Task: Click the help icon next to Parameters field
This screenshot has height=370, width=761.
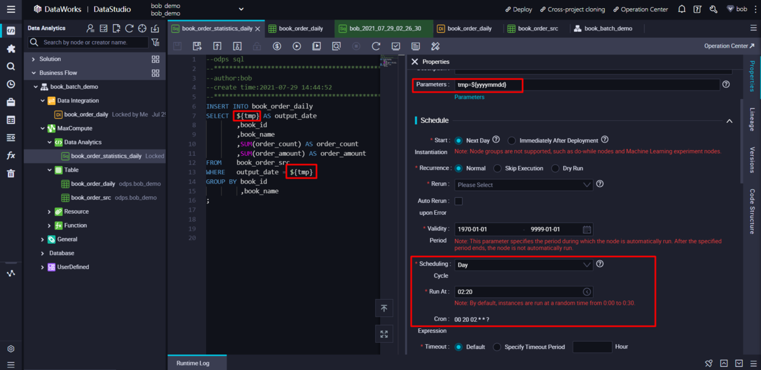Action: click(x=726, y=84)
